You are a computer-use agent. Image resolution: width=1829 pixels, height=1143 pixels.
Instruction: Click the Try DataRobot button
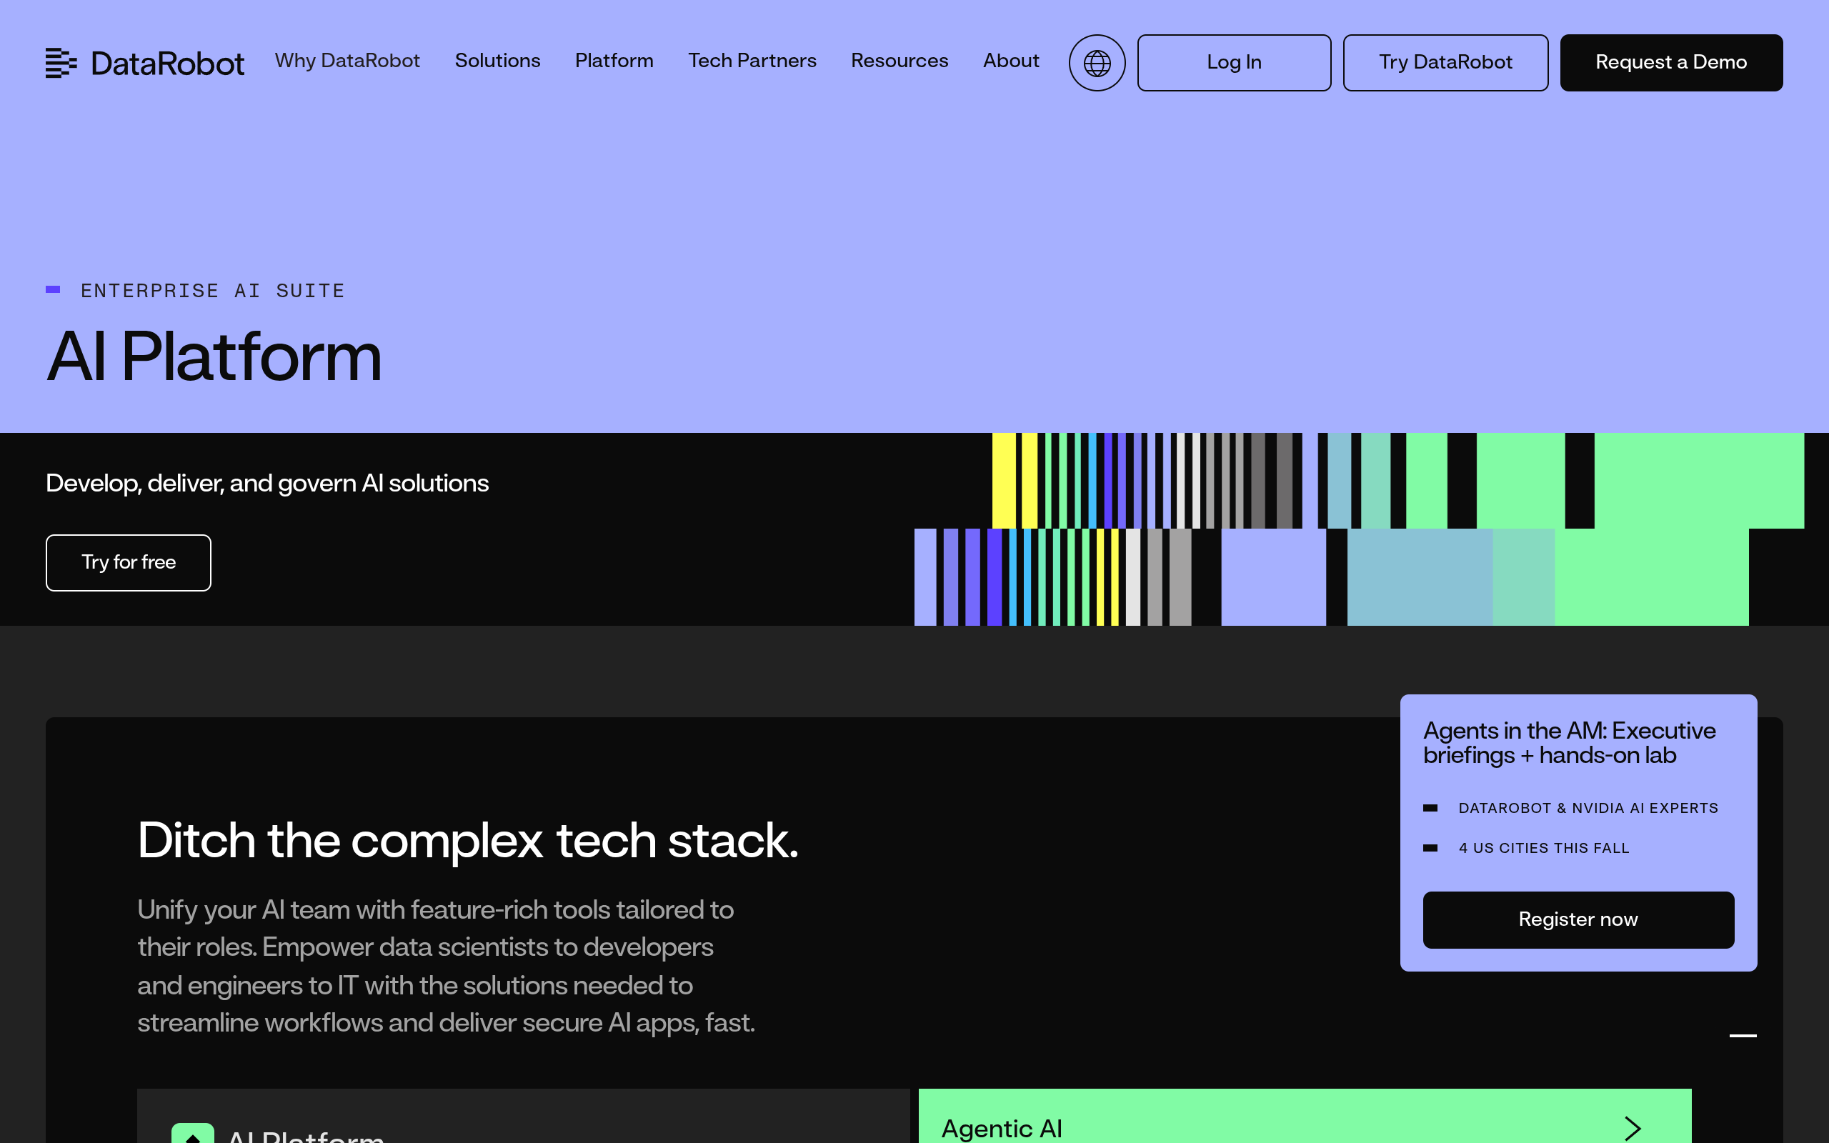click(x=1445, y=63)
